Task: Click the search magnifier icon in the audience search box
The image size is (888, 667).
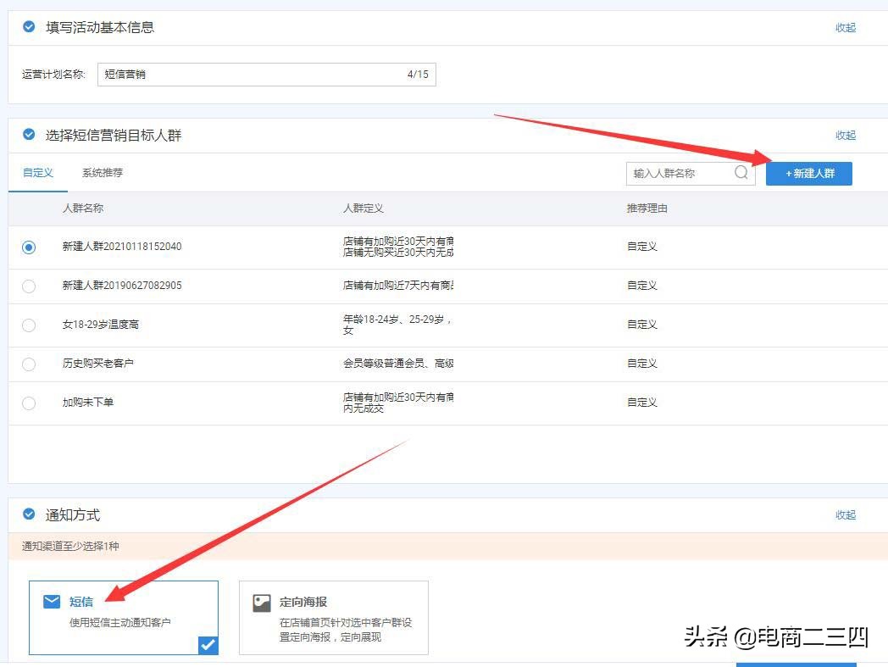Action: tap(741, 173)
